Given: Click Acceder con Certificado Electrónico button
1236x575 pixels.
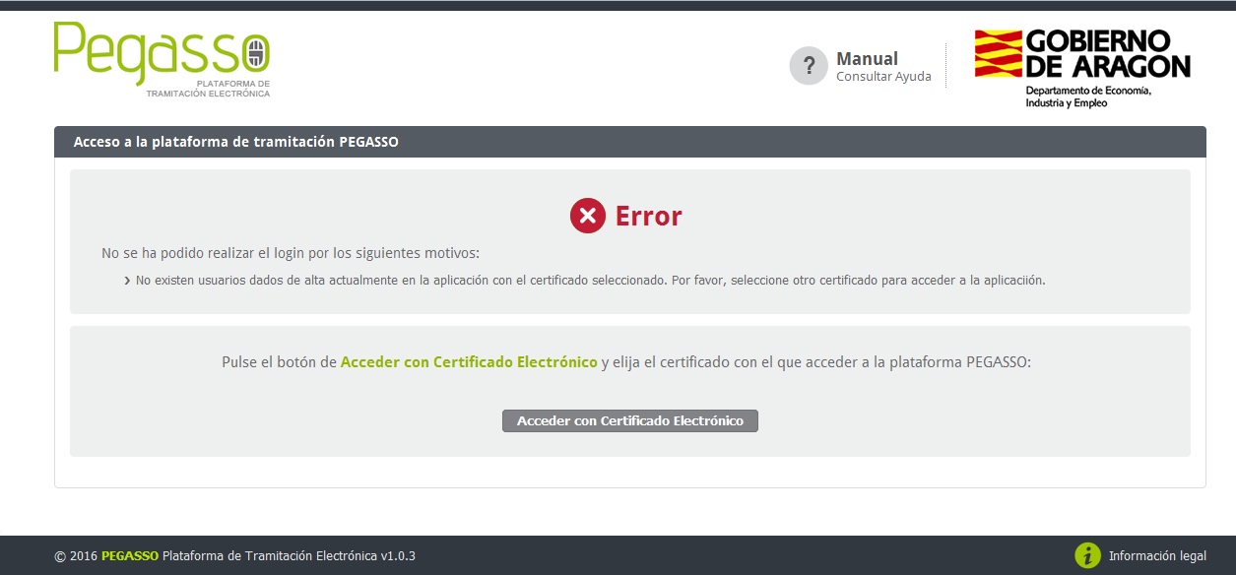Looking at the screenshot, I should pyautogui.click(x=630, y=420).
